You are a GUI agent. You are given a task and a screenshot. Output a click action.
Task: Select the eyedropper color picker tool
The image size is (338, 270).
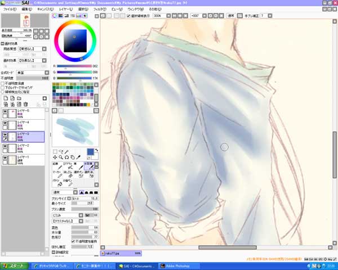pos(78,157)
